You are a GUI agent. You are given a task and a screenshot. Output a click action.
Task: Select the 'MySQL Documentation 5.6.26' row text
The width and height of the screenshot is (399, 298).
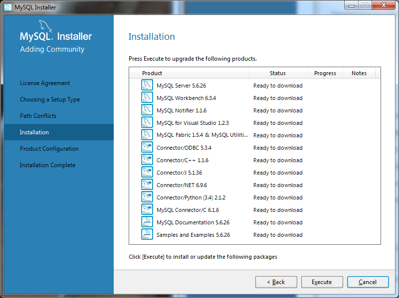(x=193, y=222)
